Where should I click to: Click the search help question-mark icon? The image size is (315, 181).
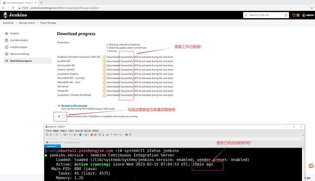pyautogui.click(x=286, y=15)
